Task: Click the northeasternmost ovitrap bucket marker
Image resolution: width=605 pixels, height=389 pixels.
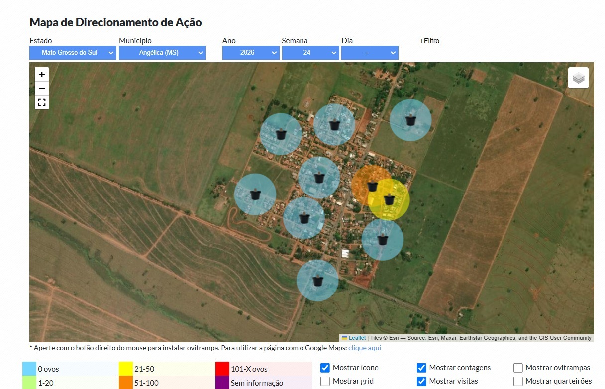Action: click(x=410, y=120)
